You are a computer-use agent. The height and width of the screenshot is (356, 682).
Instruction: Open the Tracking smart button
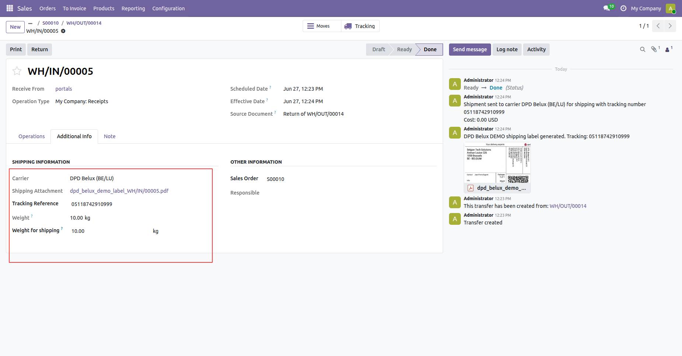pos(360,26)
